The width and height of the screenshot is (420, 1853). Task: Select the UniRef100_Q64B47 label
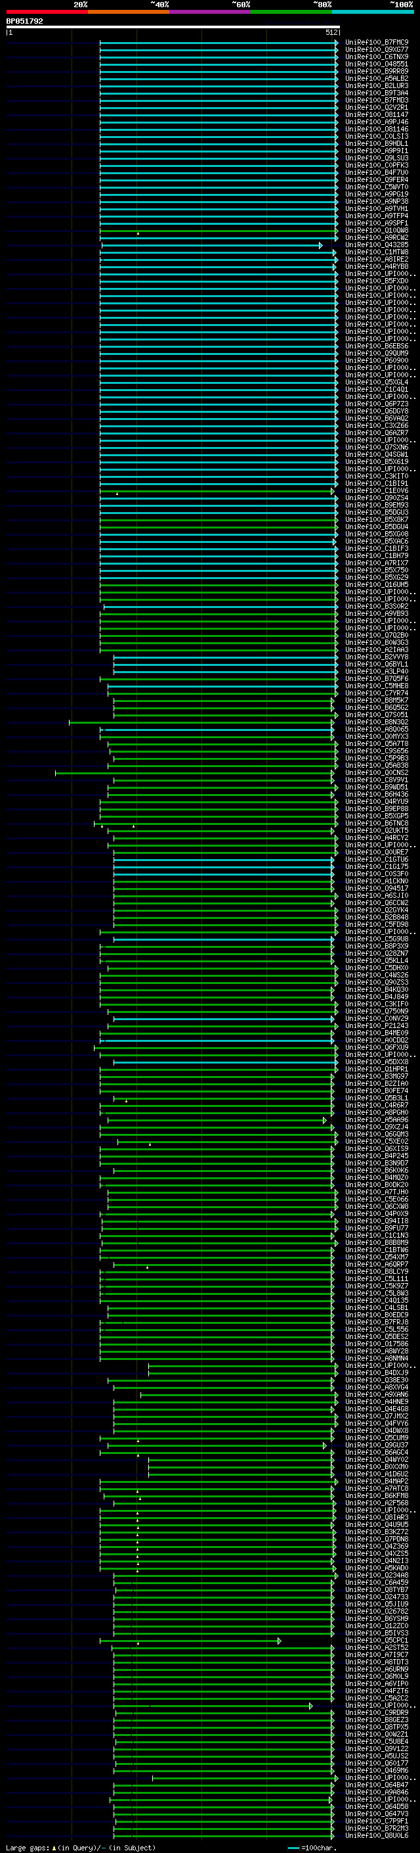[377, 1785]
